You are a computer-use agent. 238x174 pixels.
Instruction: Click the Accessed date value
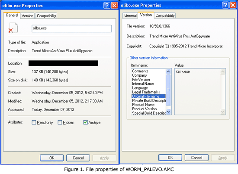(x=53, y=109)
